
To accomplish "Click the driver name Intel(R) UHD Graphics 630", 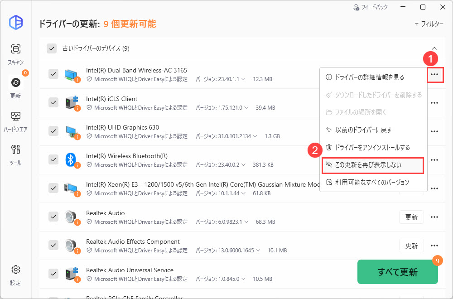I will (x=122, y=127).
